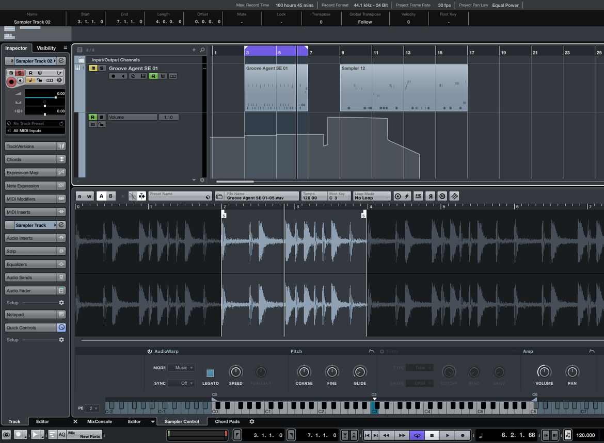This screenshot has height=443, width=604.
Task: Click the lightning bolt icon in sampler toolbar
Action: tap(407, 196)
